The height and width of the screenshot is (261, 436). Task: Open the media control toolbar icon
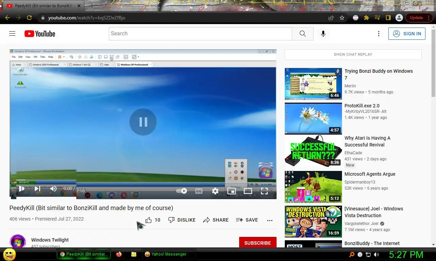pos(377,18)
